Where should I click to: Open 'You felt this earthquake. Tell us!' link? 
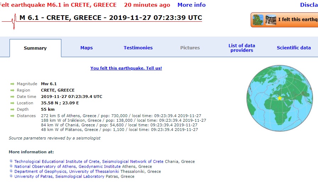[x=126, y=68]
